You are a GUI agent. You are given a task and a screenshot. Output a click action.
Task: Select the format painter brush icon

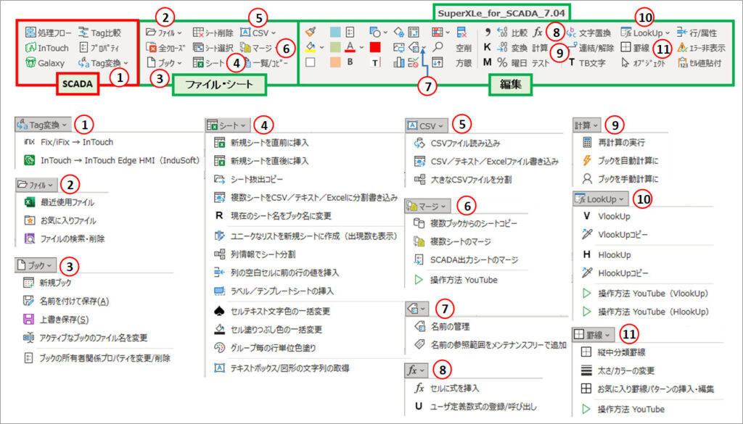[311, 32]
